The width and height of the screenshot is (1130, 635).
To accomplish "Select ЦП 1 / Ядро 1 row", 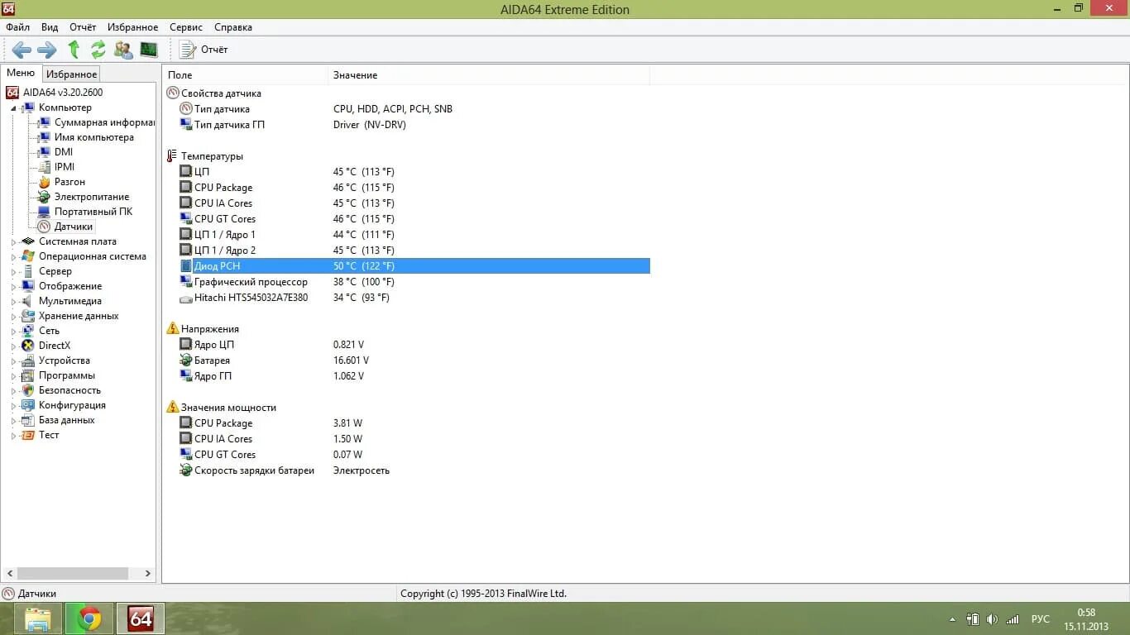I will coord(406,235).
